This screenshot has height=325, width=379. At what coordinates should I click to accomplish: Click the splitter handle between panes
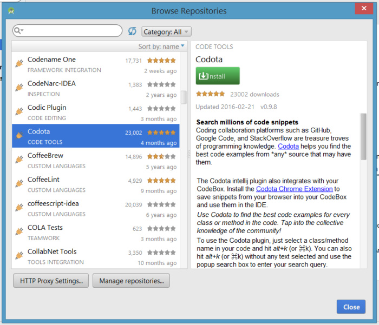click(x=189, y=154)
